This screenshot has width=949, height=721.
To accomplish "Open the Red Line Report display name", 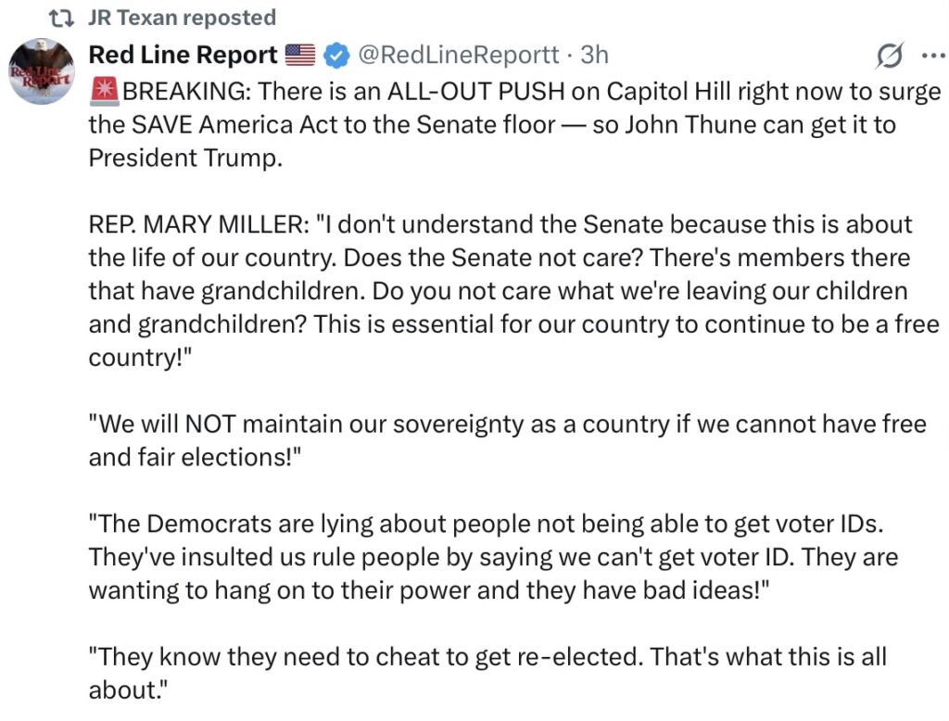I will click(x=183, y=56).
